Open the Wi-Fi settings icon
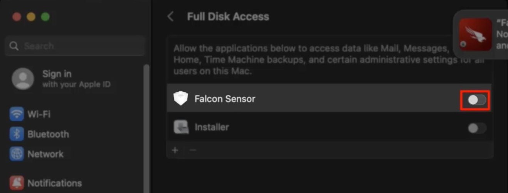Image resolution: width=508 pixels, height=193 pixels. click(17, 114)
